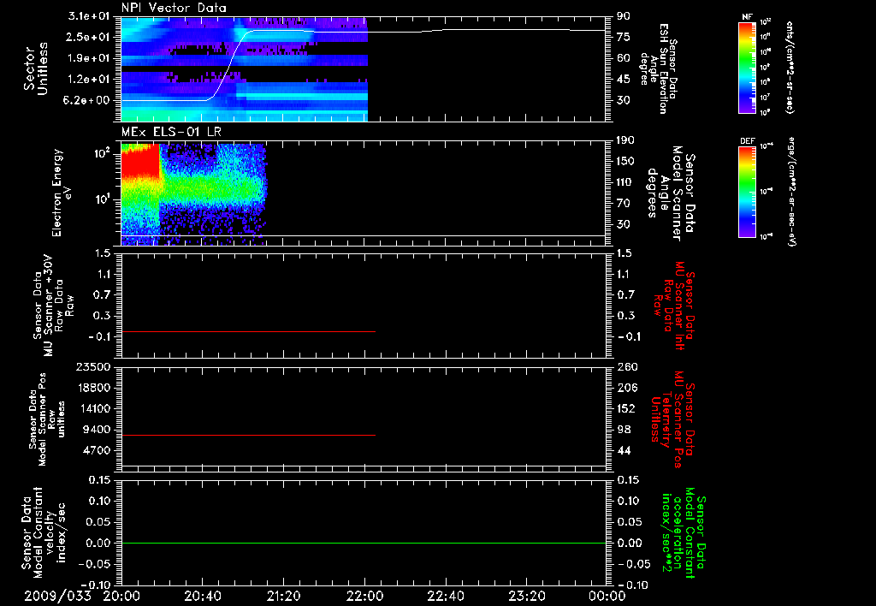Click the 10^12 tick on NF colorbar
This screenshot has width=876, height=606.
coord(765,22)
